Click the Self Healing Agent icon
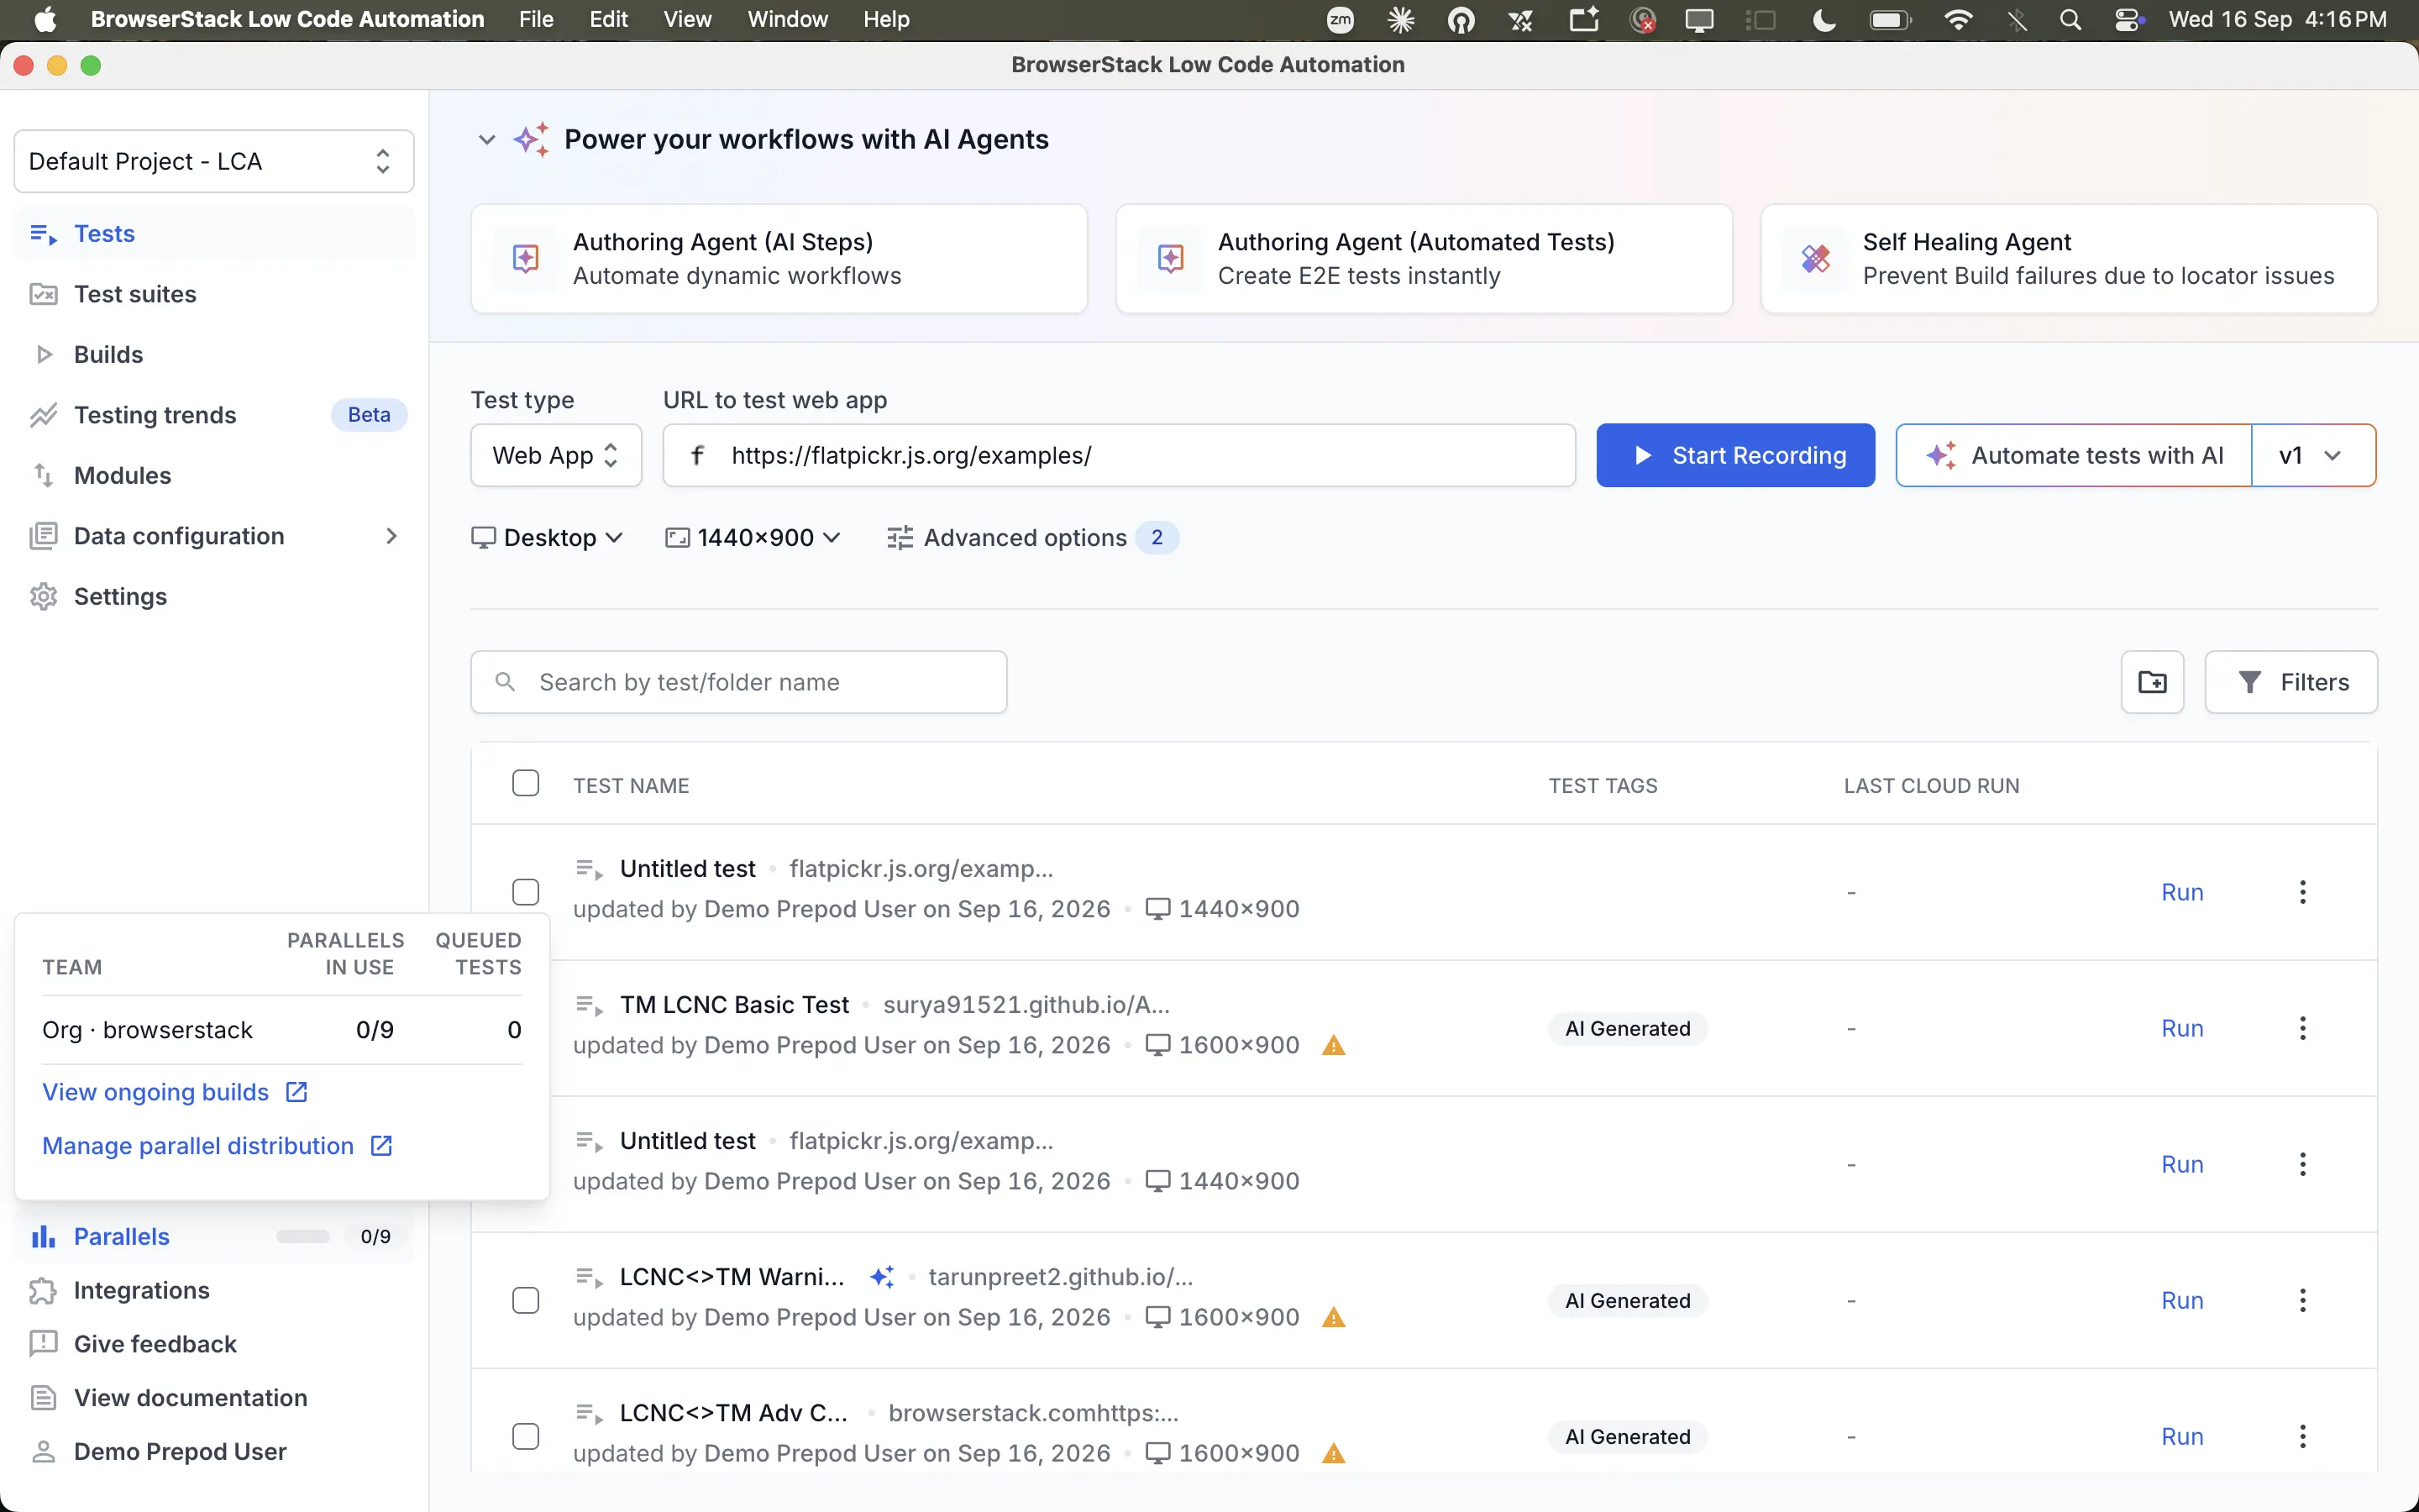 (1815, 259)
